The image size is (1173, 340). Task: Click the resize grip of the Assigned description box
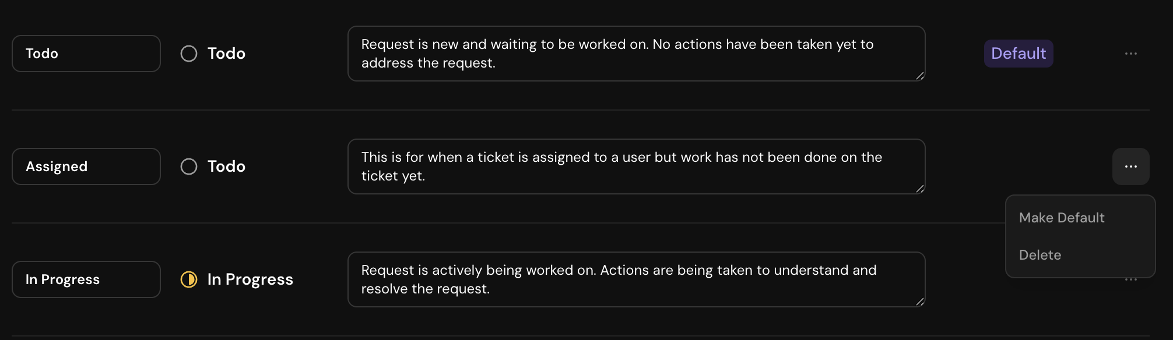coord(920,189)
